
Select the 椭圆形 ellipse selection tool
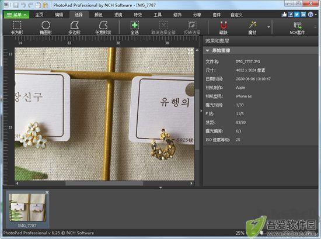46,27
